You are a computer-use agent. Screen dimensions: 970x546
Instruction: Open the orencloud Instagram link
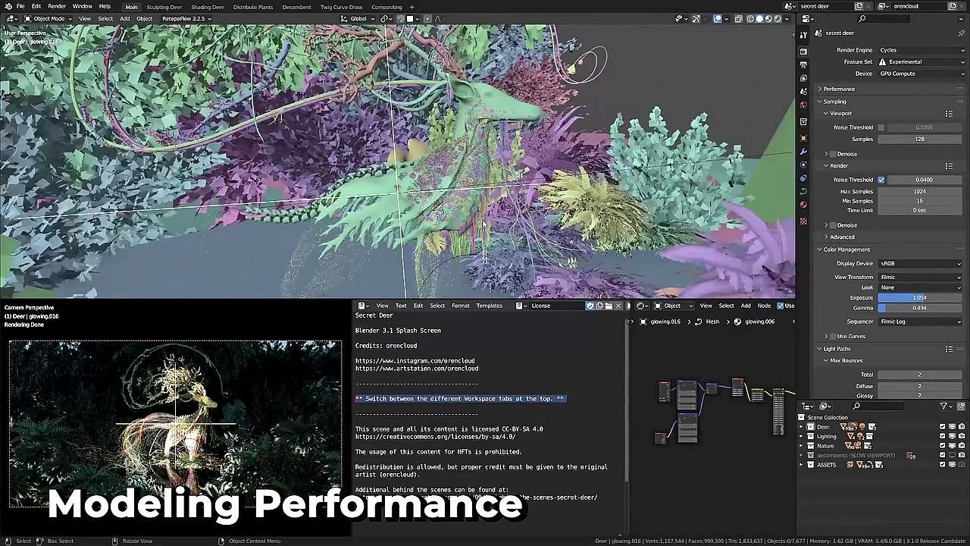click(x=415, y=361)
